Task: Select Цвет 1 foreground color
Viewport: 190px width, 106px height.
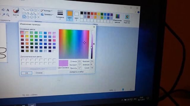Action: pos(70,16)
